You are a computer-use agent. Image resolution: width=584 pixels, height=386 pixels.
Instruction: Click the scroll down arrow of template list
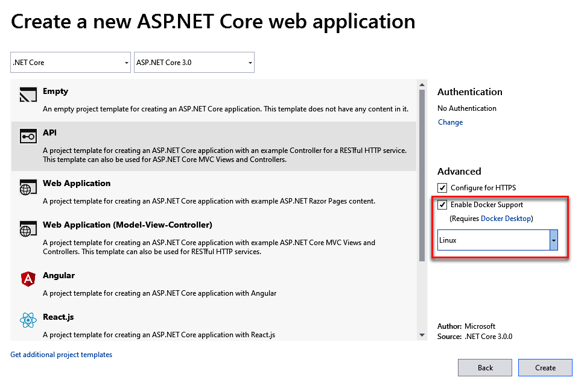[422, 335]
